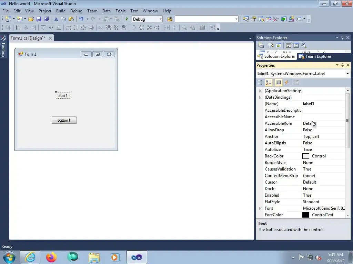The height and width of the screenshot is (264, 353).
Task: Expand the Font property
Action: 260,208
